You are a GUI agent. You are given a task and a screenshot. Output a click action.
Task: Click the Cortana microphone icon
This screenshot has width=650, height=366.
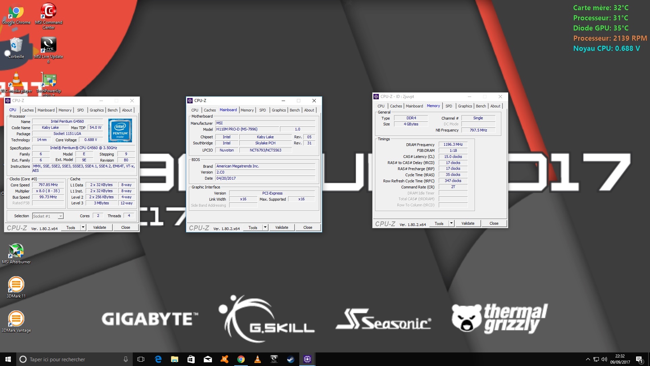(x=126, y=359)
